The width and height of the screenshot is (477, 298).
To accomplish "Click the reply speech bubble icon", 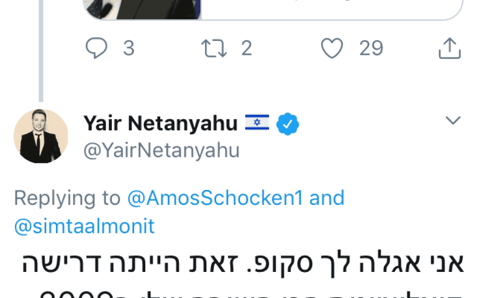I will (x=97, y=48).
